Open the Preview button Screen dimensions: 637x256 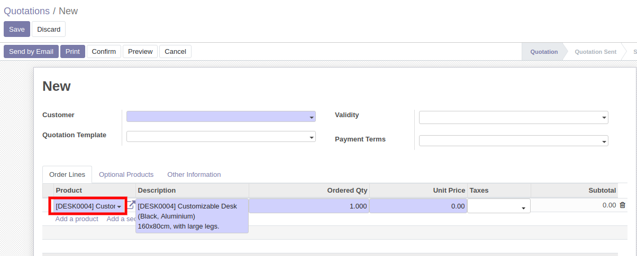click(140, 51)
